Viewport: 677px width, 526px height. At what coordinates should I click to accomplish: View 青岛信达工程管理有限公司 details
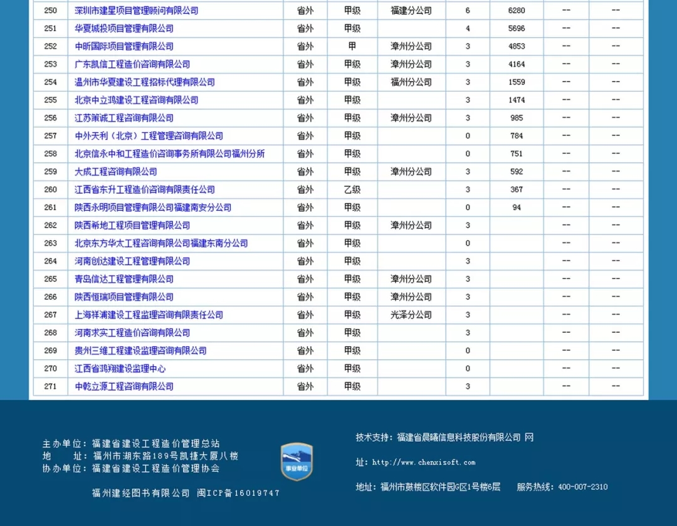(x=124, y=279)
